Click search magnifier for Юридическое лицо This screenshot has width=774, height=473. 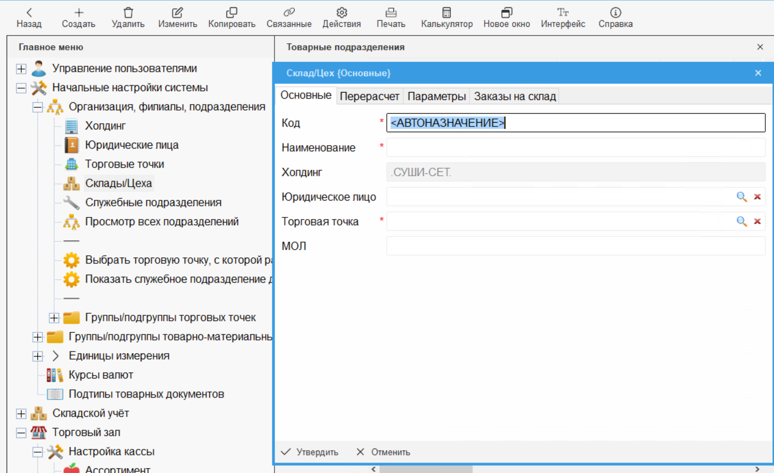point(741,197)
